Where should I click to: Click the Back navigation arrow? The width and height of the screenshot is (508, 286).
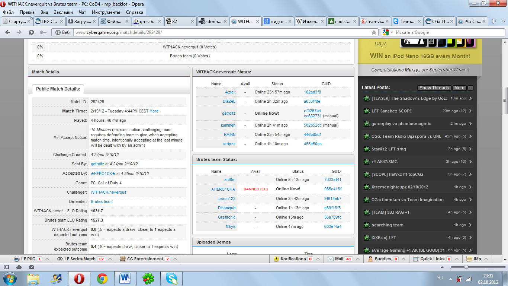tap(7, 32)
